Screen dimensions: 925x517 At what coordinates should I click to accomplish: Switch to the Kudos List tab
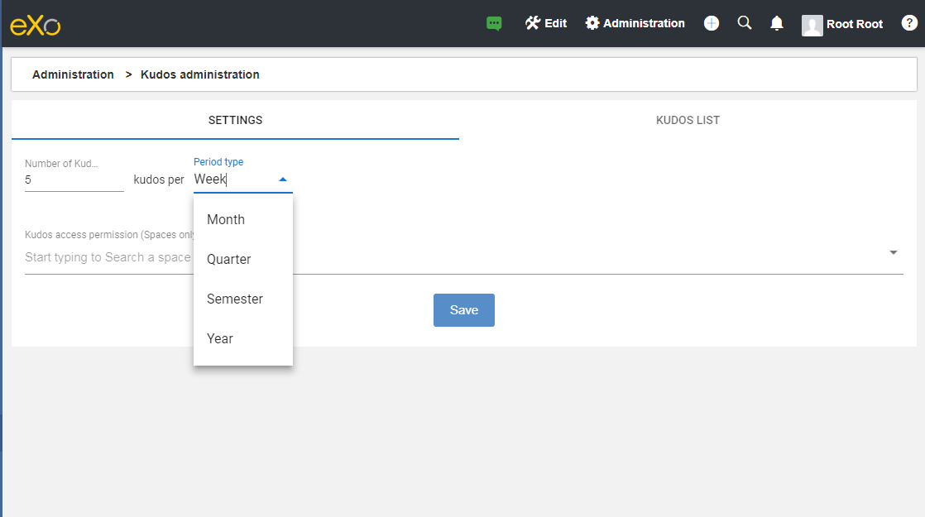point(688,120)
